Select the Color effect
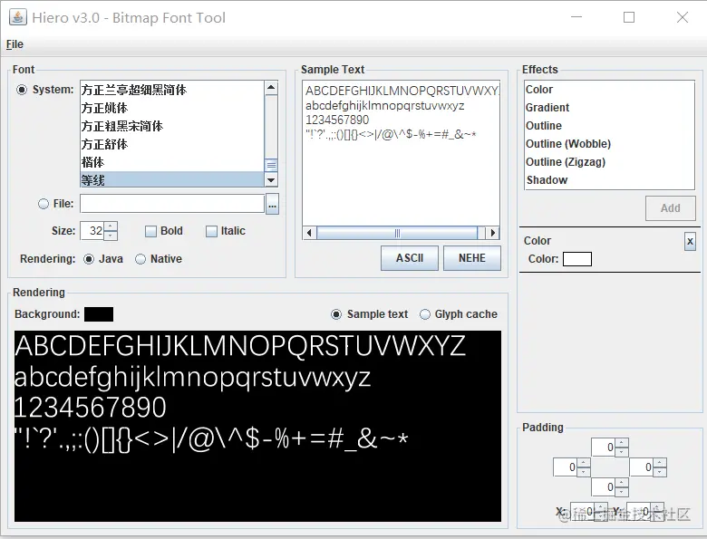Viewport: 707px width, 539px height. 609,90
